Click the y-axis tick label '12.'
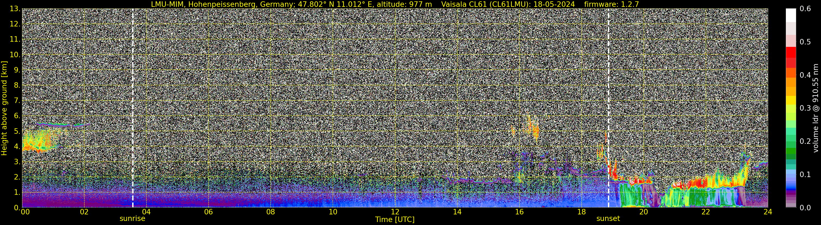The width and height of the screenshot is (821, 225). click(x=15, y=24)
